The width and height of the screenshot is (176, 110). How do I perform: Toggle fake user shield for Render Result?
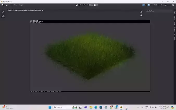(90, 5)
